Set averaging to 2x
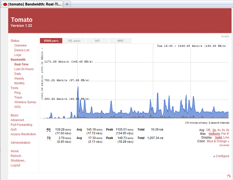 [214, 130]
